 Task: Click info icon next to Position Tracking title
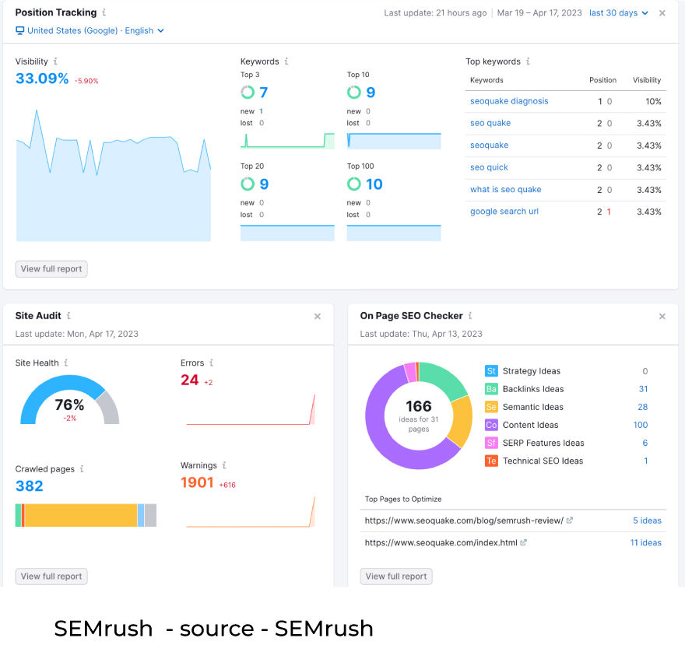tap(104, 12)
